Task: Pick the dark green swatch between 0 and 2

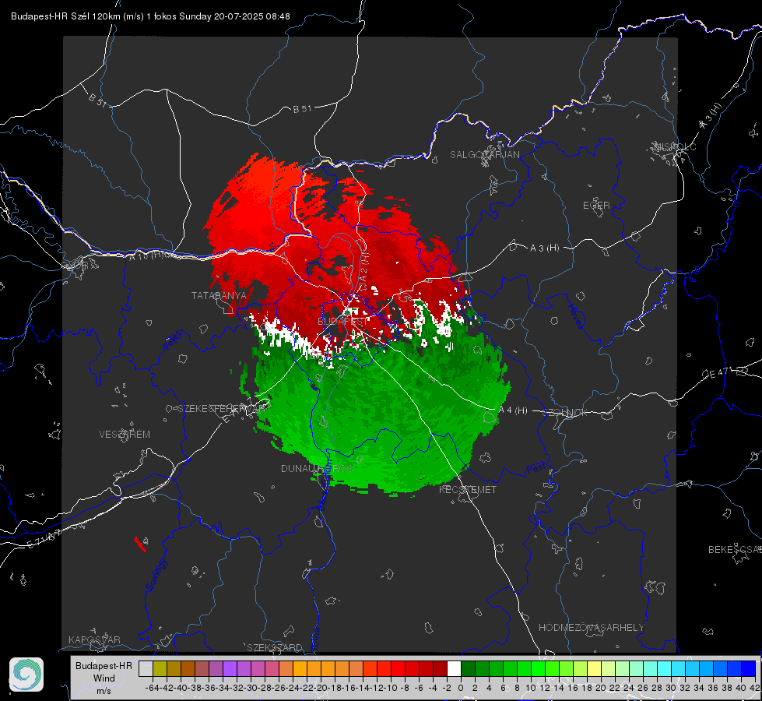Action: click(468, 668)
